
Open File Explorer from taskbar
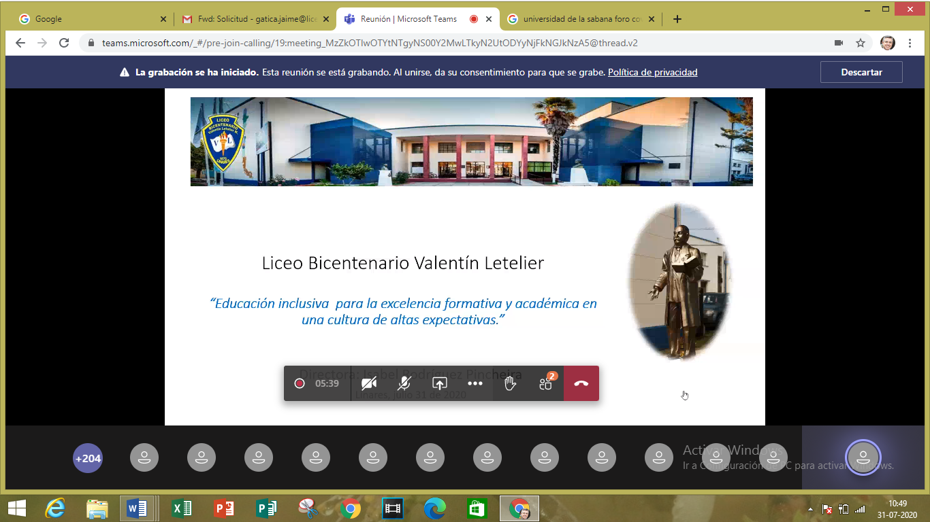tap(97, 508)
